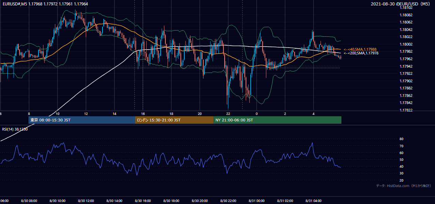Click RSI scale value 20
The height and width of the screenshot is (204, 435).
coord(401,181)
